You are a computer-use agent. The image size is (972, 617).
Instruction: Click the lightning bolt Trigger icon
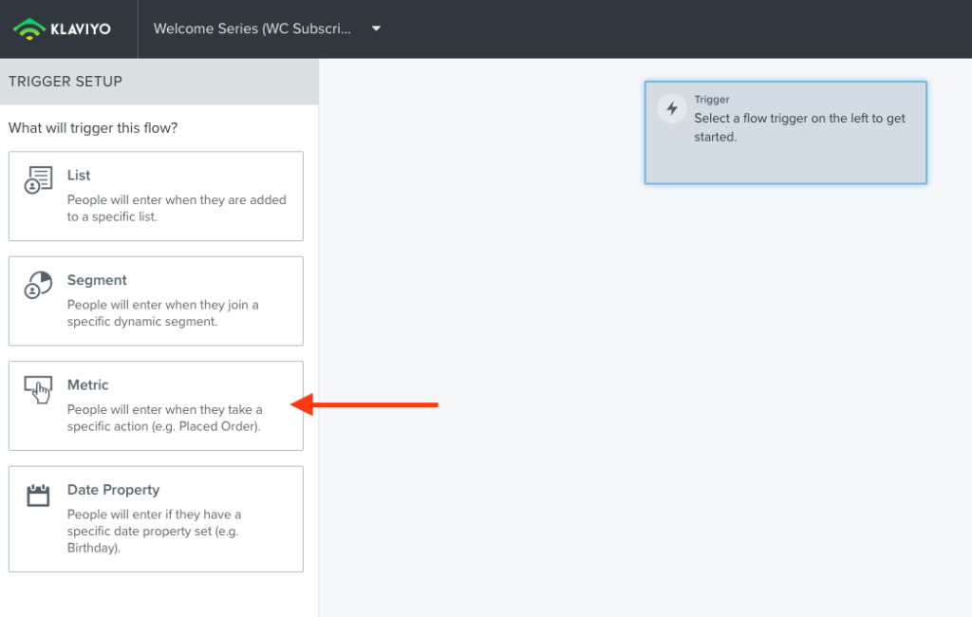(672, 108)
